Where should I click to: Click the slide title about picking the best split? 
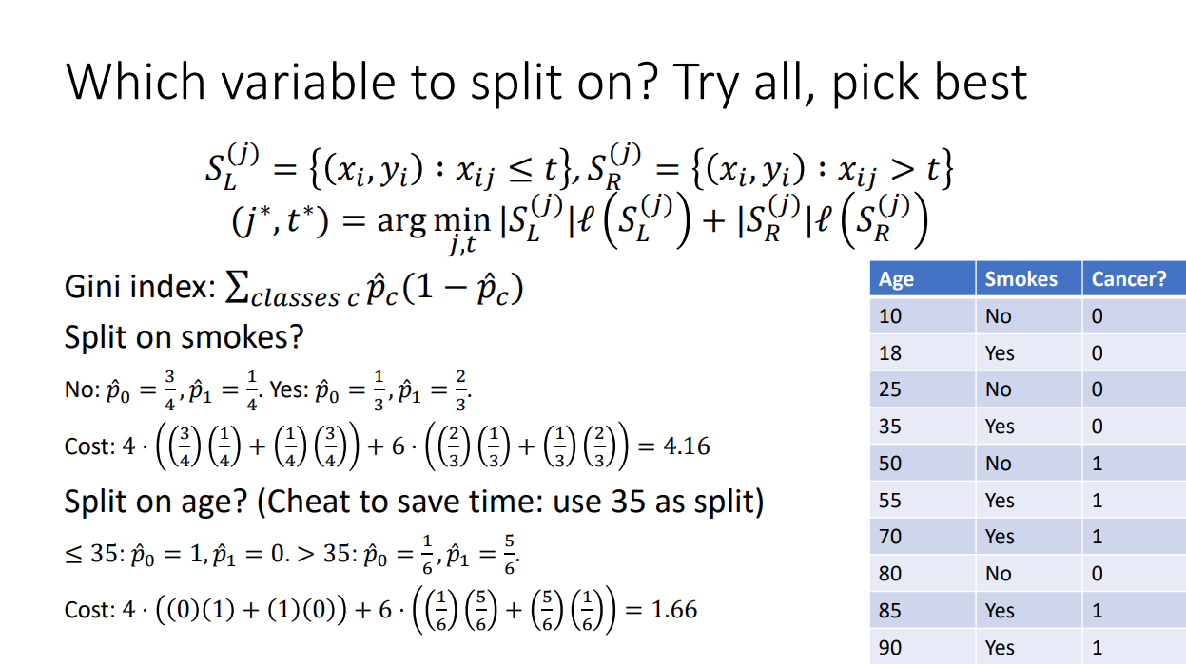tap(546, 81)
